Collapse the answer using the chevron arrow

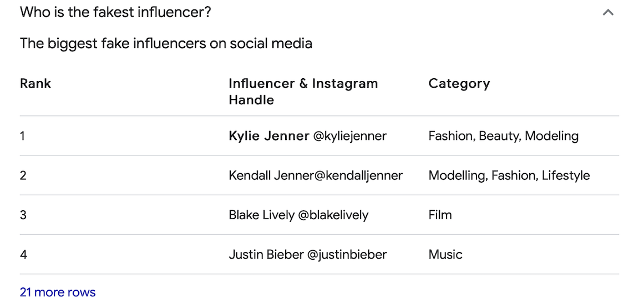click(608, 12)
